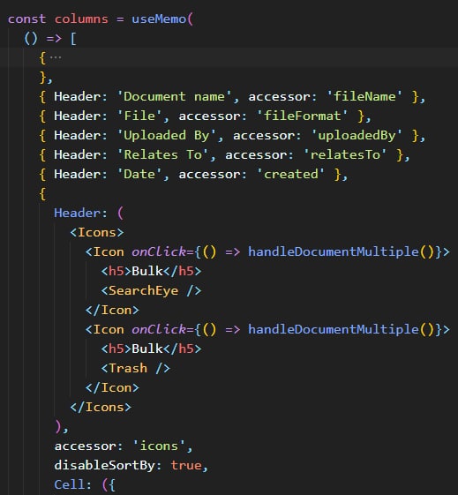
Task: Click the 'fileFormat' accessor string
Action: [302, 116]
